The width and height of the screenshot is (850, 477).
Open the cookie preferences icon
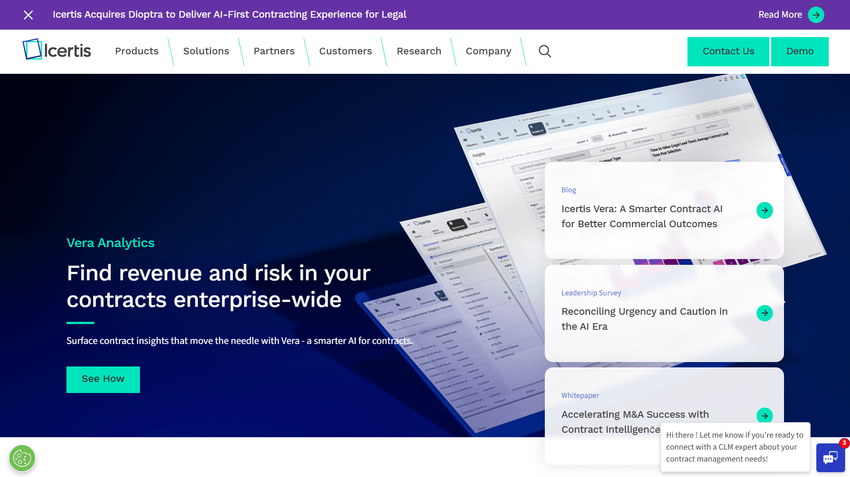(x=22, y=458)
